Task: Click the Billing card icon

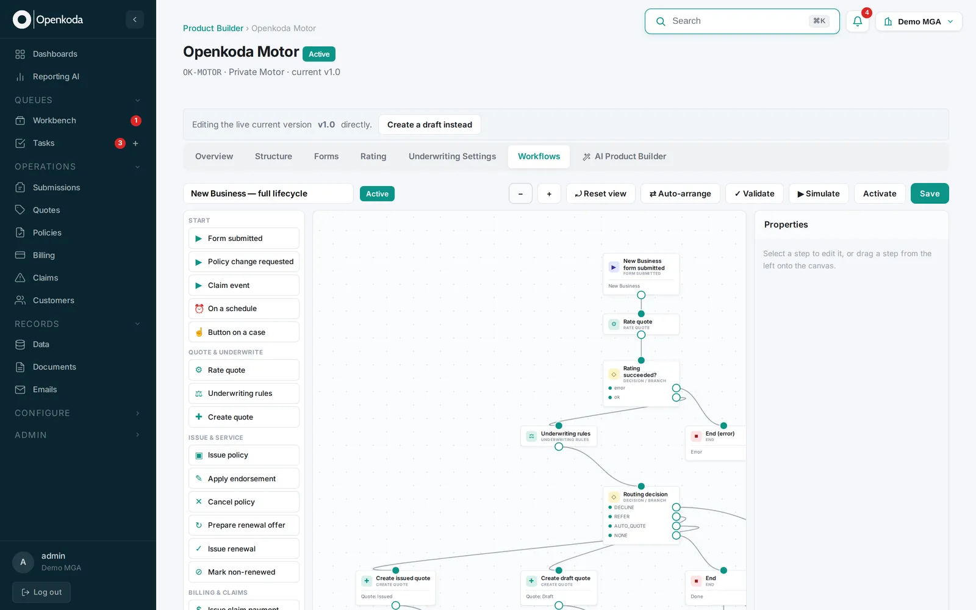Action: tap(20, 256)
